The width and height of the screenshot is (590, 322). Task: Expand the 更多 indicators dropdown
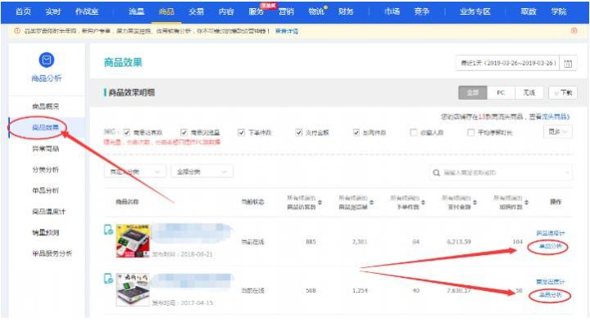558,132
